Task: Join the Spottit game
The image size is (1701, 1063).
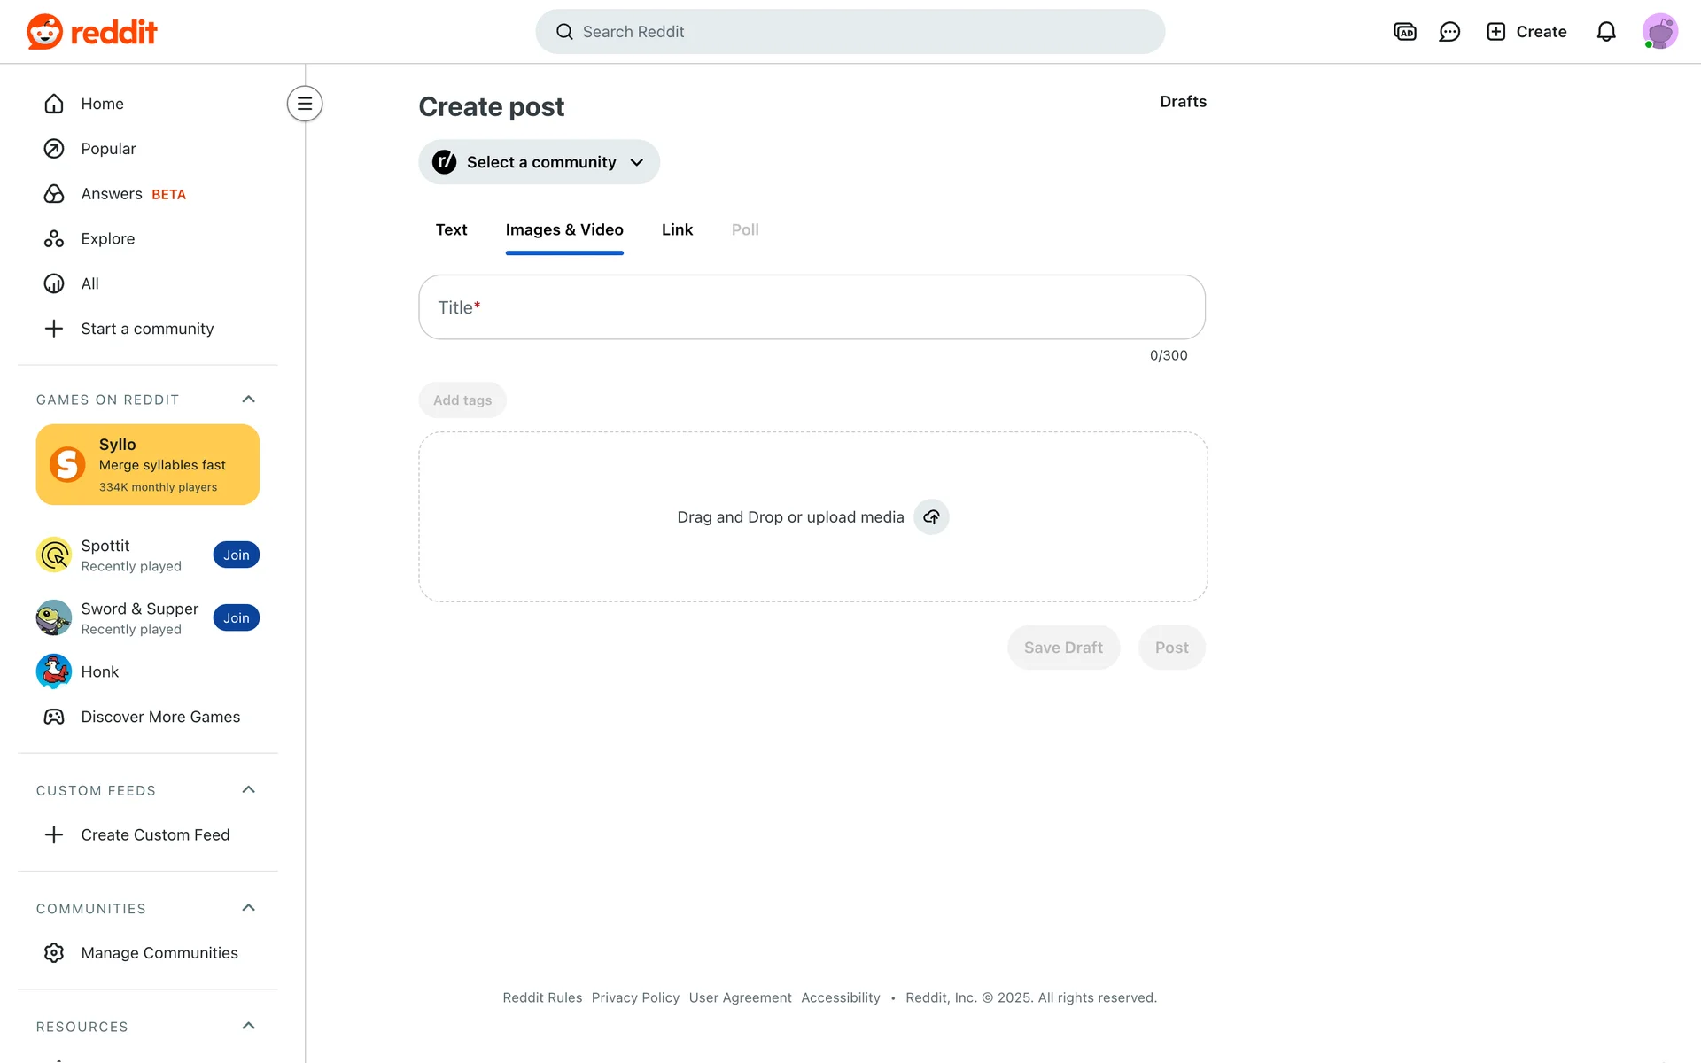Action: point(236,555)
